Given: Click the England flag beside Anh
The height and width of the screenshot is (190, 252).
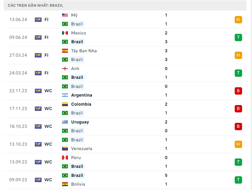Looking at the screenshot, I should click(65, 69).
